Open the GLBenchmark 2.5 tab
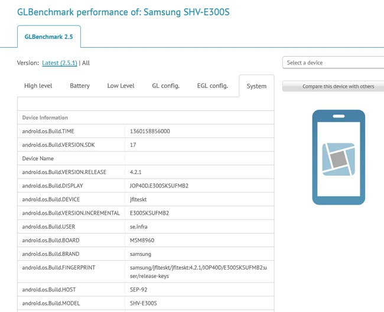 (49, 37)
